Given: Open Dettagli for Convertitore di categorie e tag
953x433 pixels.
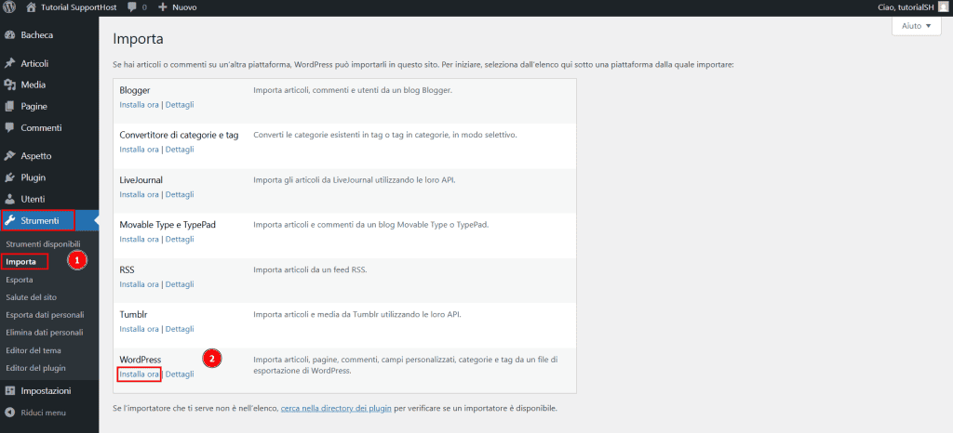Looking at the screenshot, I should [180, 150].
